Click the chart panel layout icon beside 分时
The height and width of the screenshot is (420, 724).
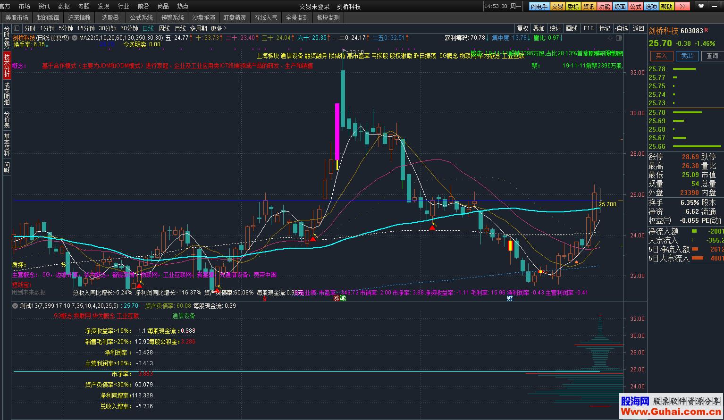click(x=17, y=28)
